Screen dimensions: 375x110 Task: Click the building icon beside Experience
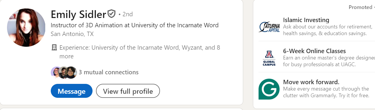pyautogui.click(x=54, y=48)
